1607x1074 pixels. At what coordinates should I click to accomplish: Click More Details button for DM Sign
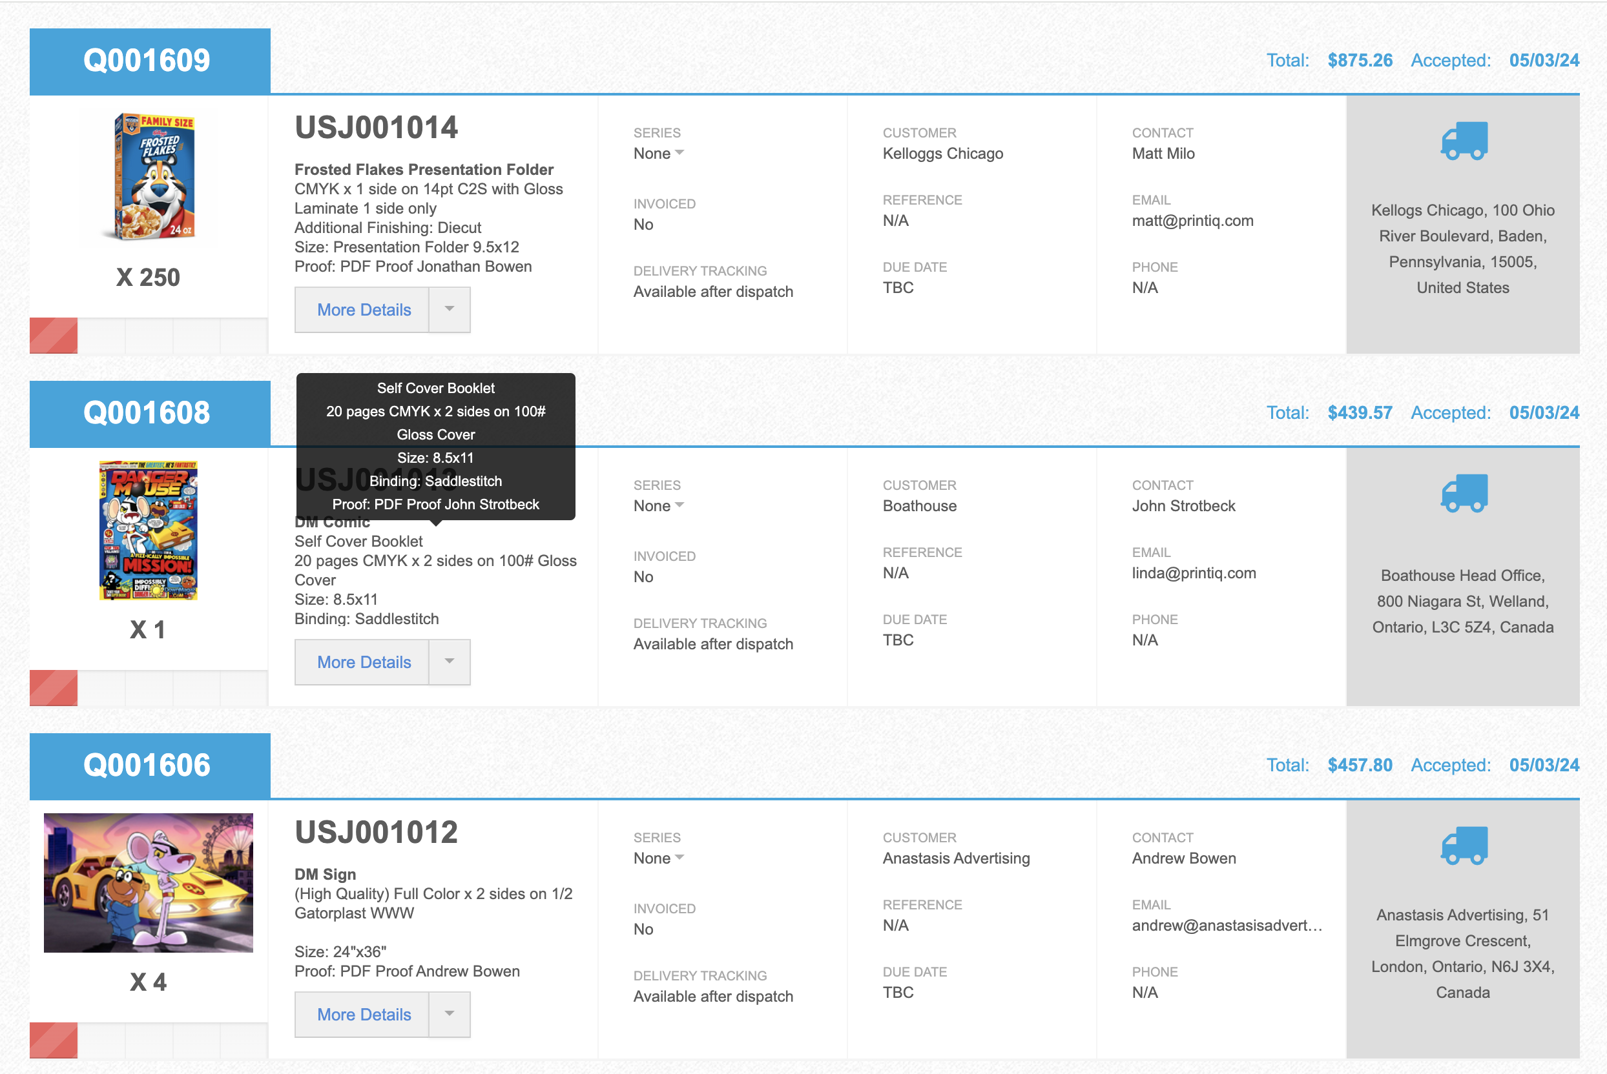click(x=363, y=1015)
